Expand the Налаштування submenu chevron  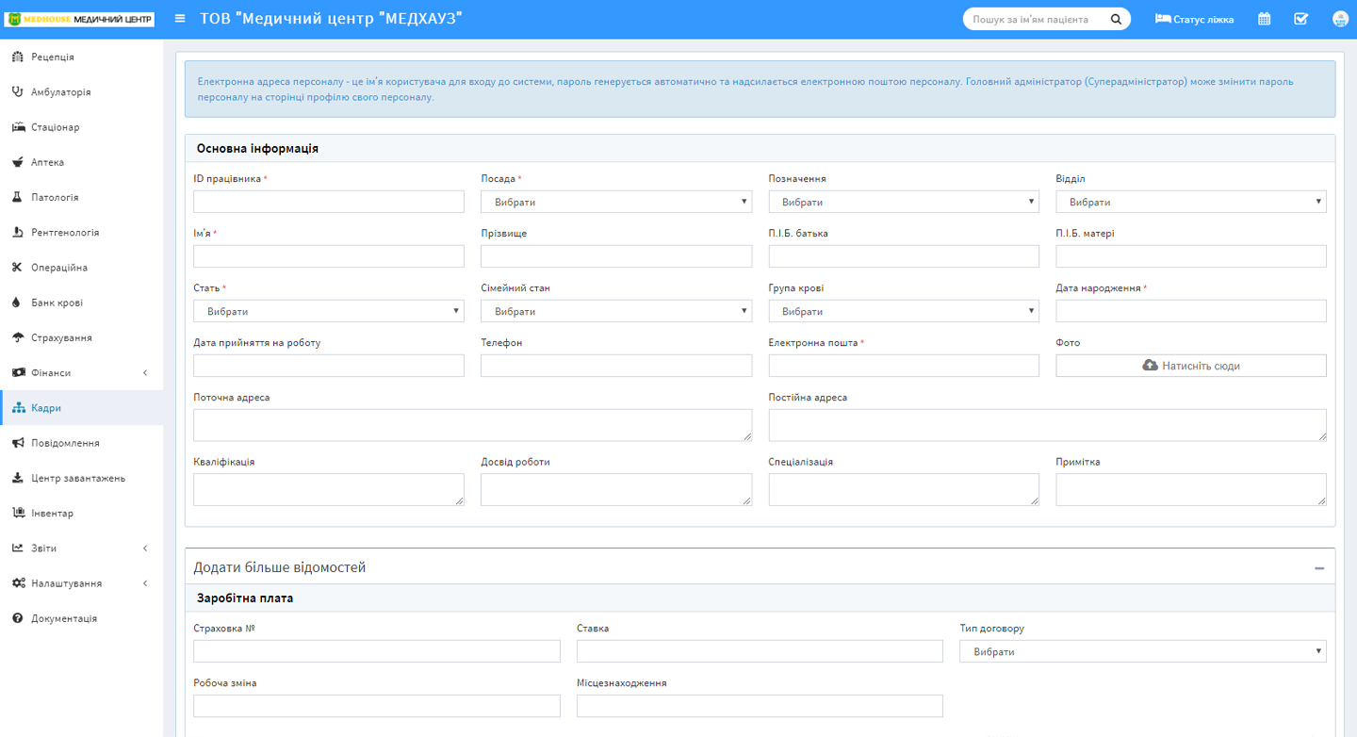click(x=145, y=583)
